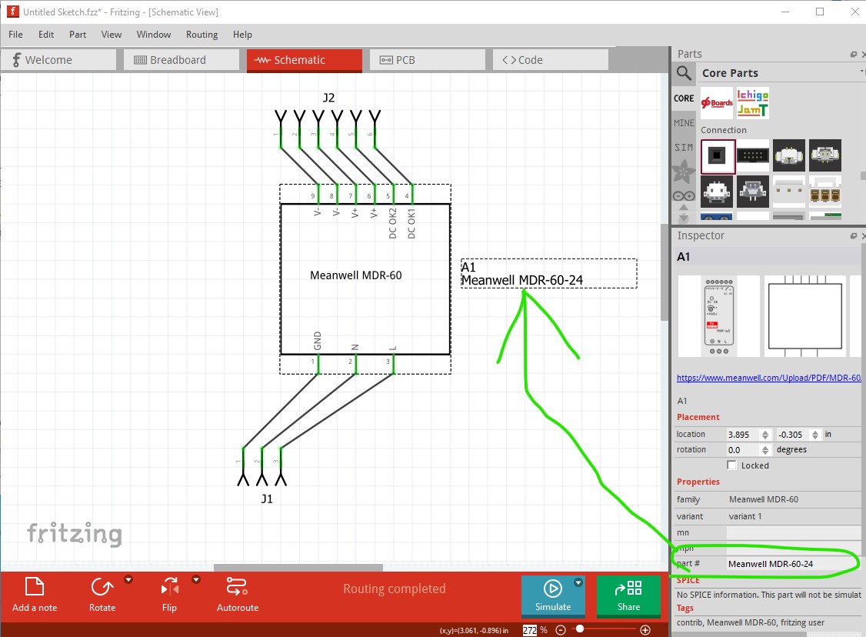The image size is (866, 637).
Task: Click the zoom out minus icon
Action: tap(561, 630)
